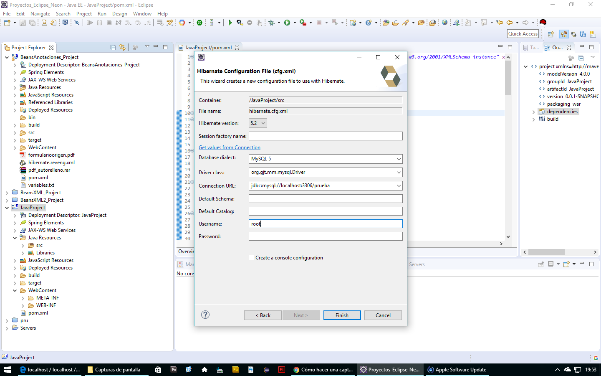Select the JavaProject/pom.xml editor tab
601x376 pixels.
click(208, 48)
